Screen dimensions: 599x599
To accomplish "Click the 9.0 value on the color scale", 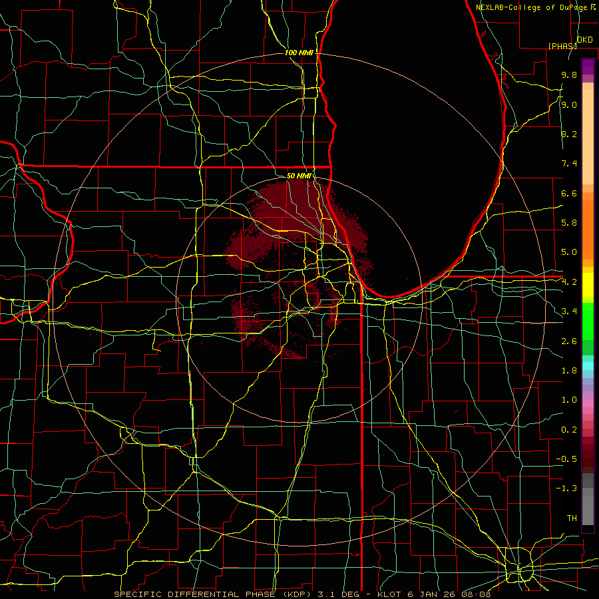I will click(569, 104).
